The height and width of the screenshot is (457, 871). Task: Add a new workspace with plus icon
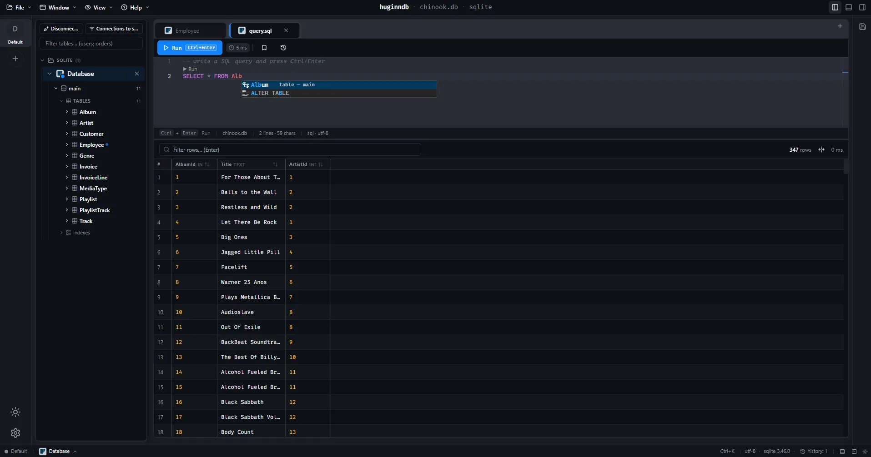[x=15, y=59]
